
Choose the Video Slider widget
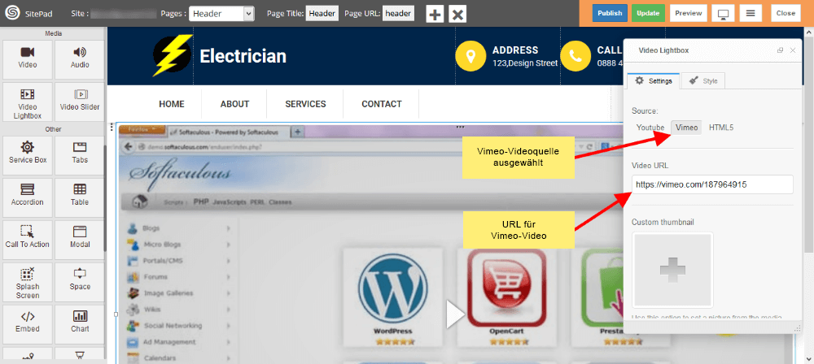tap(80, 102)
